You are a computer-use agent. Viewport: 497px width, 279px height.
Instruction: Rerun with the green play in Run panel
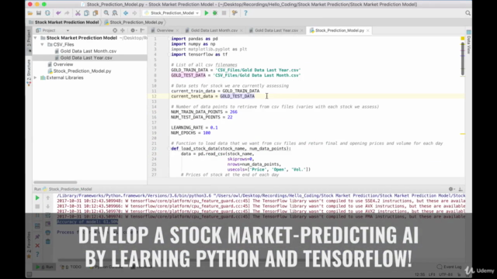[x=37, y=198]
